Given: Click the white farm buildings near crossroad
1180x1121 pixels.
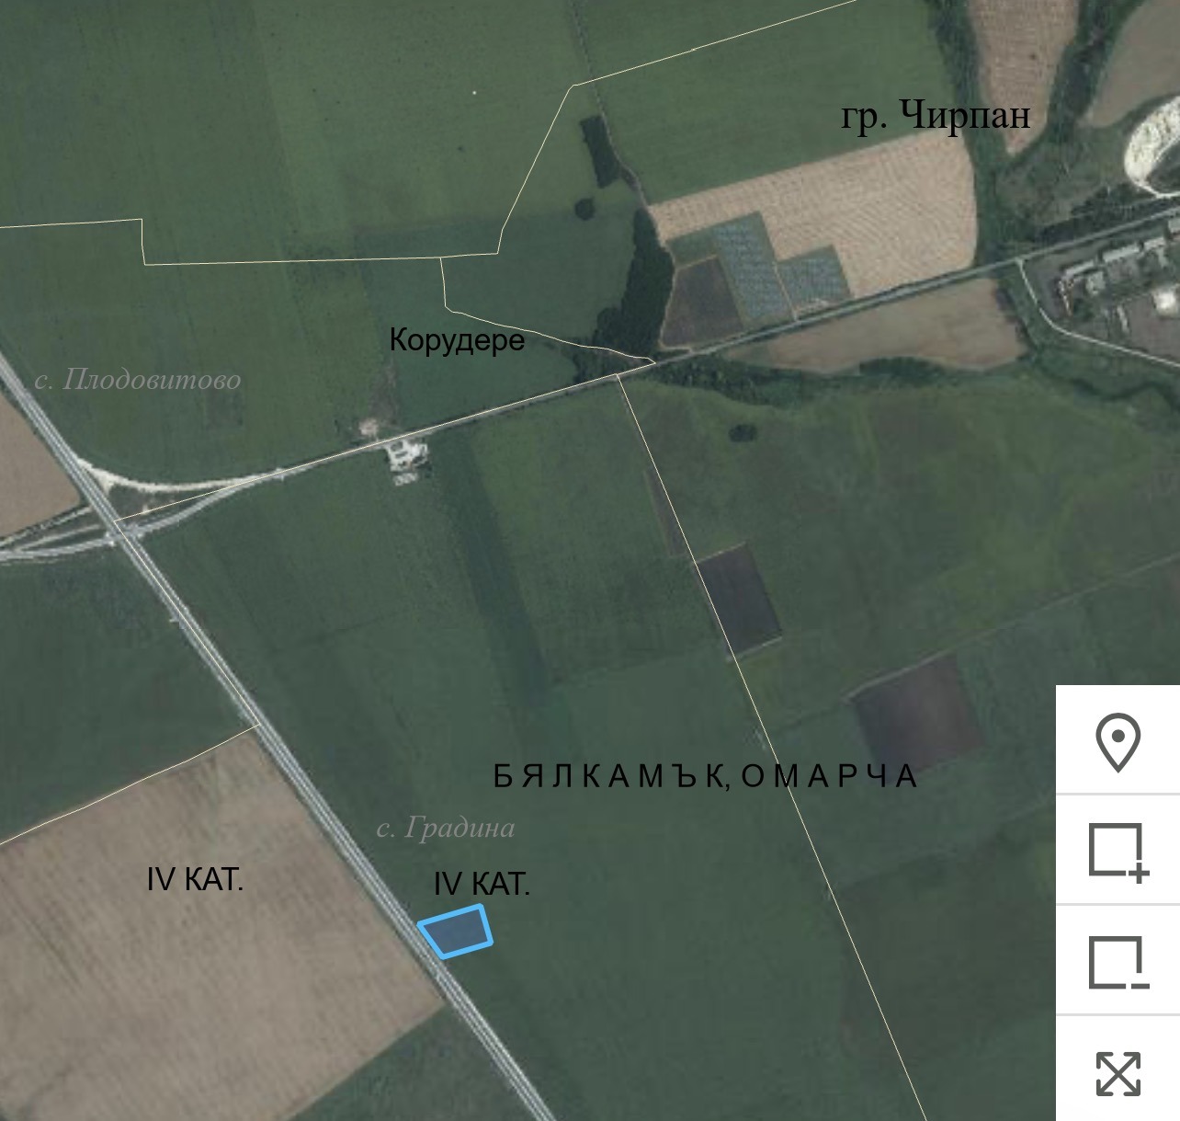Looking at the screenshot, I should click(405, 459).
